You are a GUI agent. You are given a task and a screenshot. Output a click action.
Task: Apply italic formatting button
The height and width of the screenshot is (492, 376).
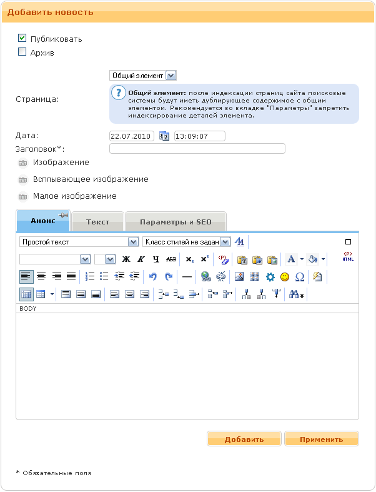tap(141, 259)
